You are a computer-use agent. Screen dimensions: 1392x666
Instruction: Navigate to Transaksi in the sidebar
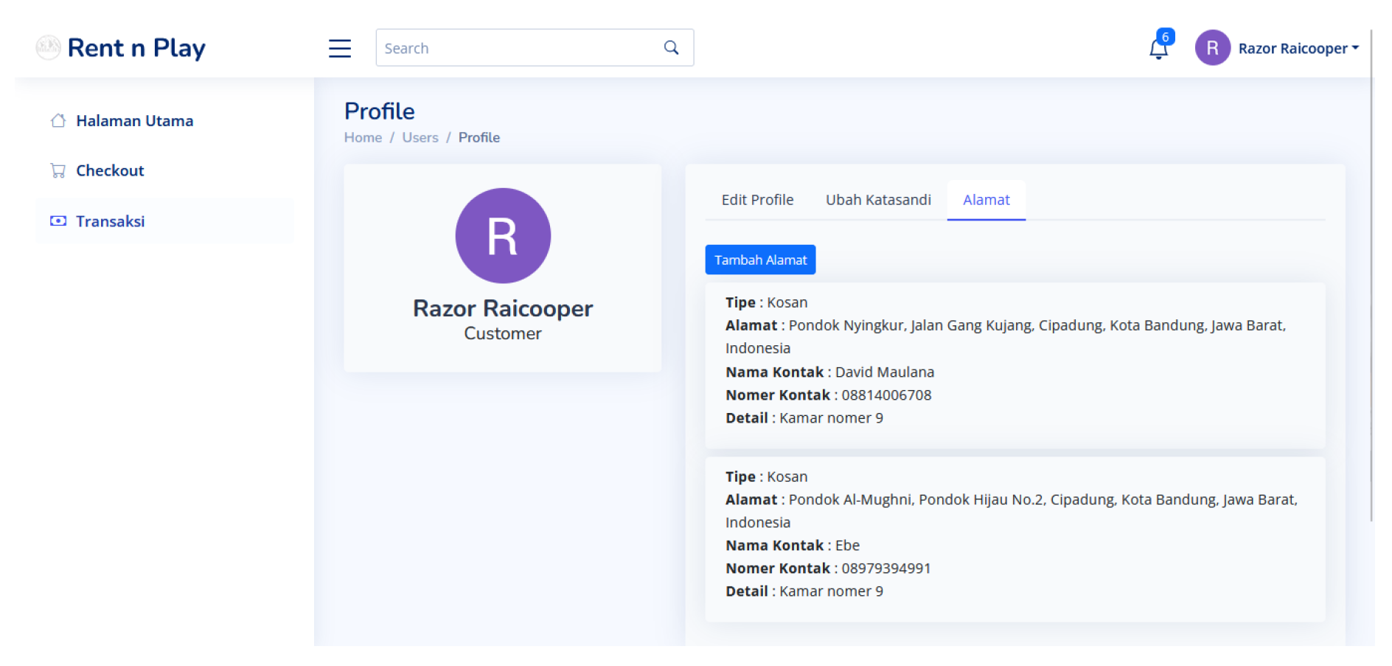(x=110, y=221)
